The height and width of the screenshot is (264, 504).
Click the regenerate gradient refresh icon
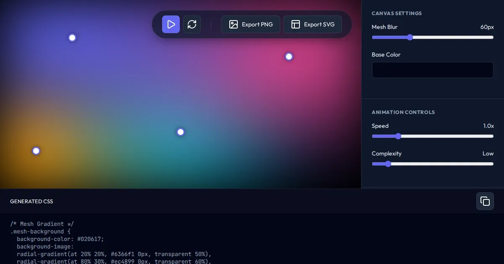click(192, 24)
